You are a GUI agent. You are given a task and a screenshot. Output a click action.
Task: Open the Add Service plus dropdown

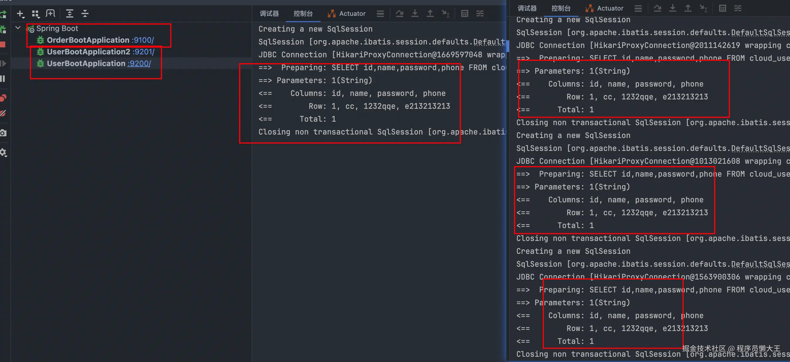21,14
